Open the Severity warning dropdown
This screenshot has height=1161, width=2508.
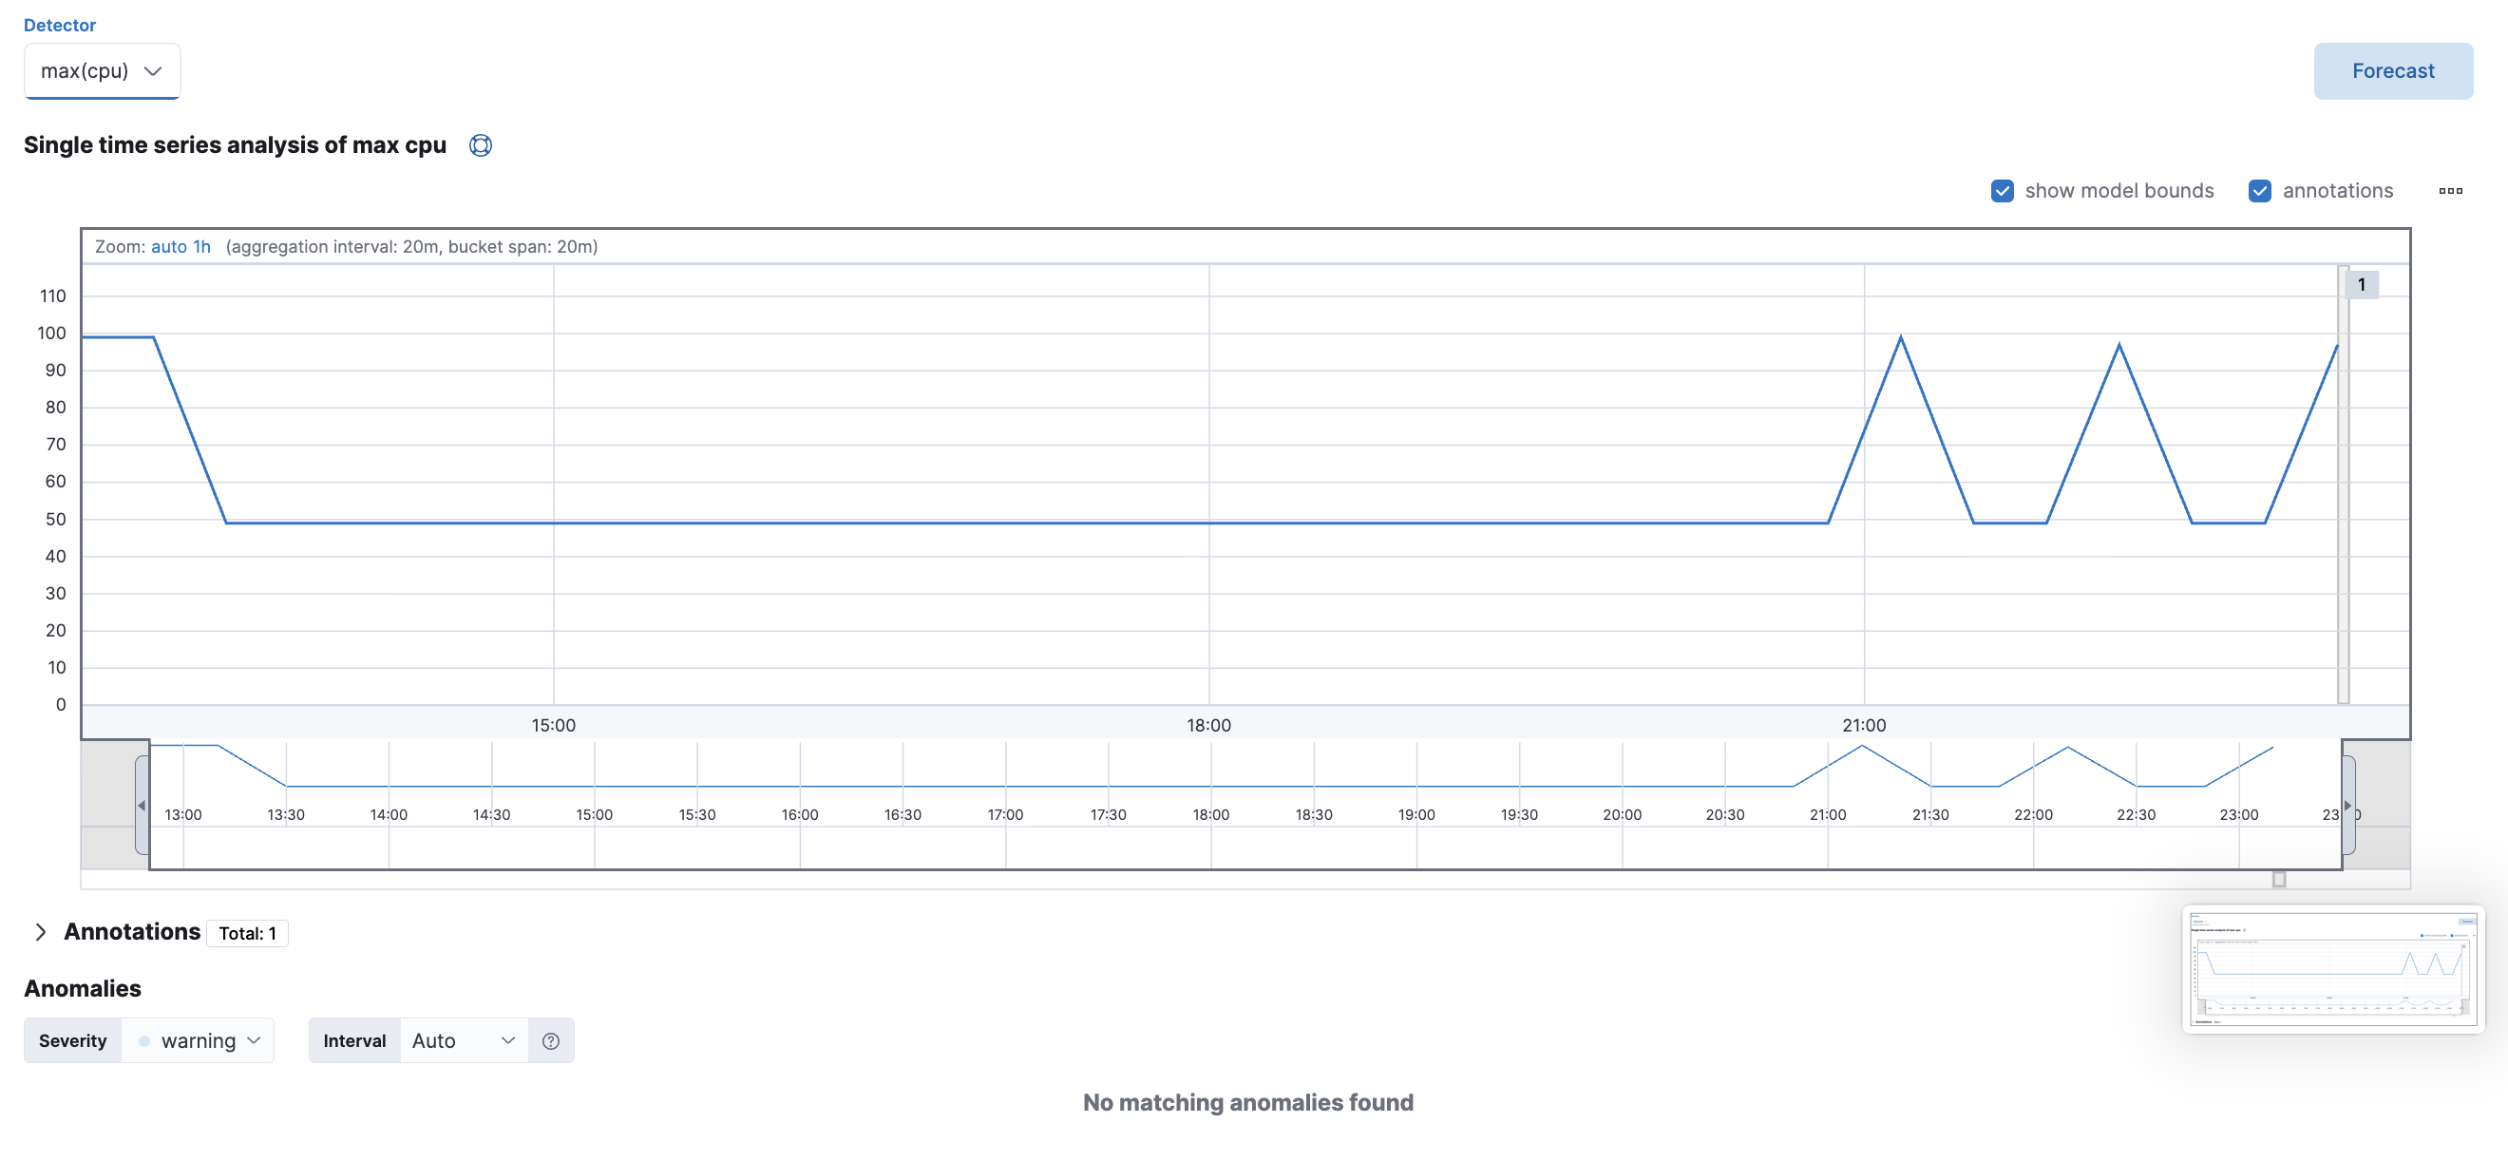pyautogui.click(x=198, y=1040)
